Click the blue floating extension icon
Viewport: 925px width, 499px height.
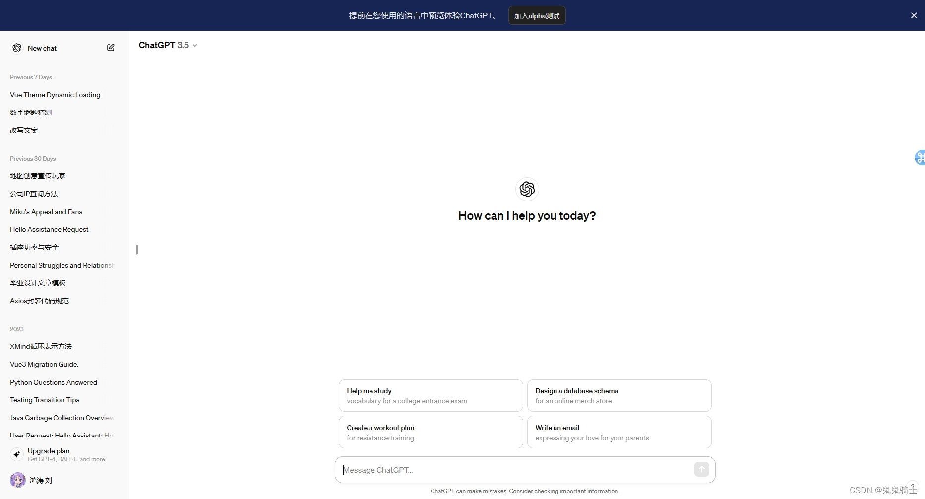click(920, 158)
